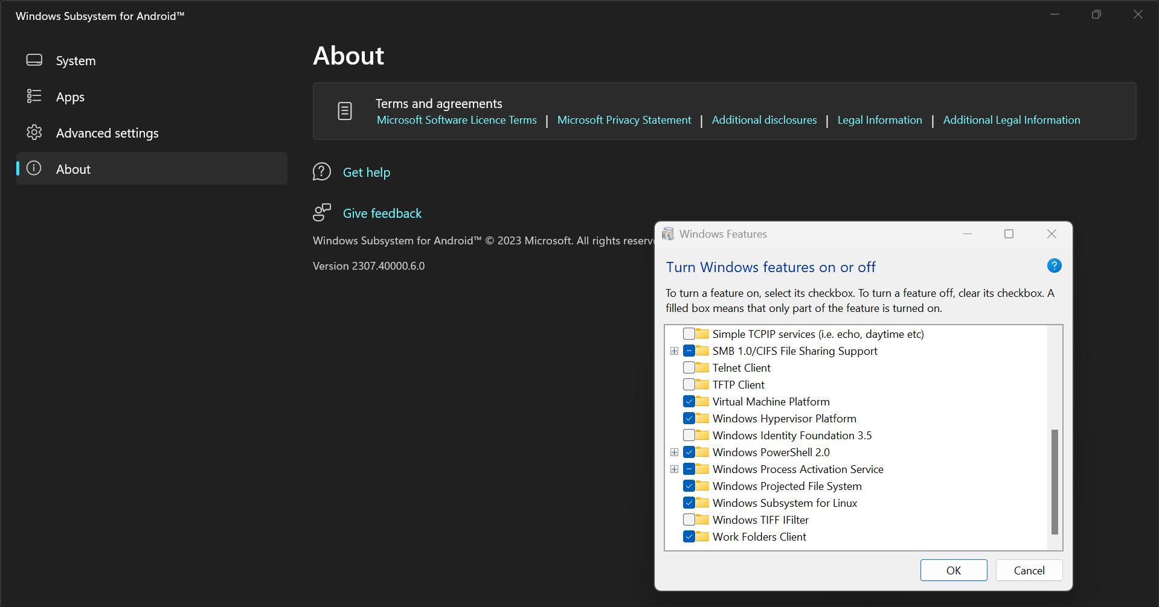Open Additional Legal Information link

[x=1012, y=120]
